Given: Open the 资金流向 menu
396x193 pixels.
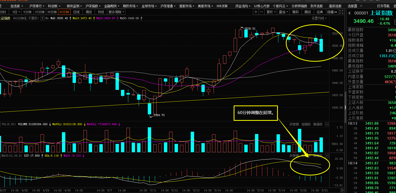Looking at the screenshot, I should pyautogui.click(x=243, y=6).
